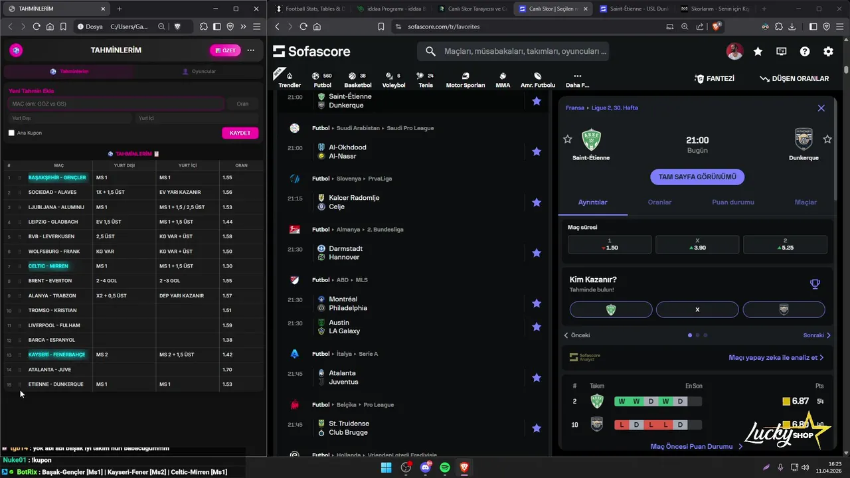Open Discord from the taskbar

(x=426, y=468)
